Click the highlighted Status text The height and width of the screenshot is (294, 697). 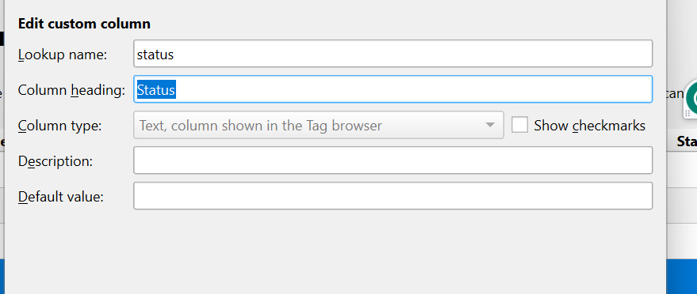coord(156,90)
